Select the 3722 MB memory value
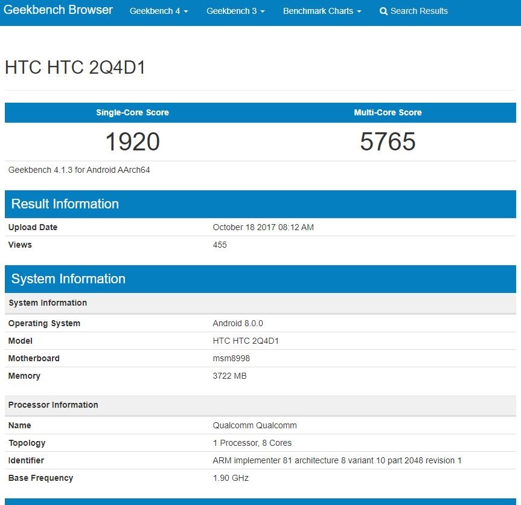The width and height of the screenshot is (521, 505). pos(229,376)
